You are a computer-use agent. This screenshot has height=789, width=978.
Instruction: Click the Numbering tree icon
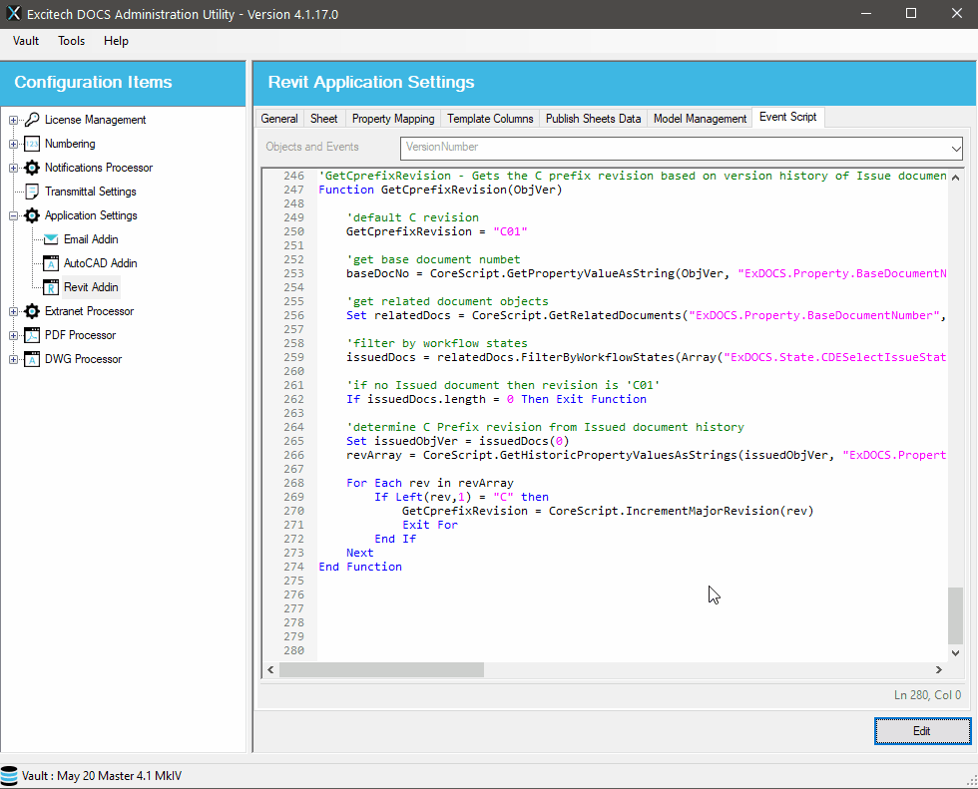(x=32, y=144)
